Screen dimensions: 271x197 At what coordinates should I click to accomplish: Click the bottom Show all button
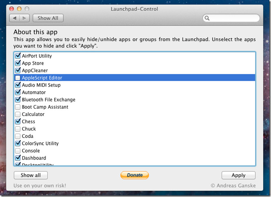[x=31, y=175]
